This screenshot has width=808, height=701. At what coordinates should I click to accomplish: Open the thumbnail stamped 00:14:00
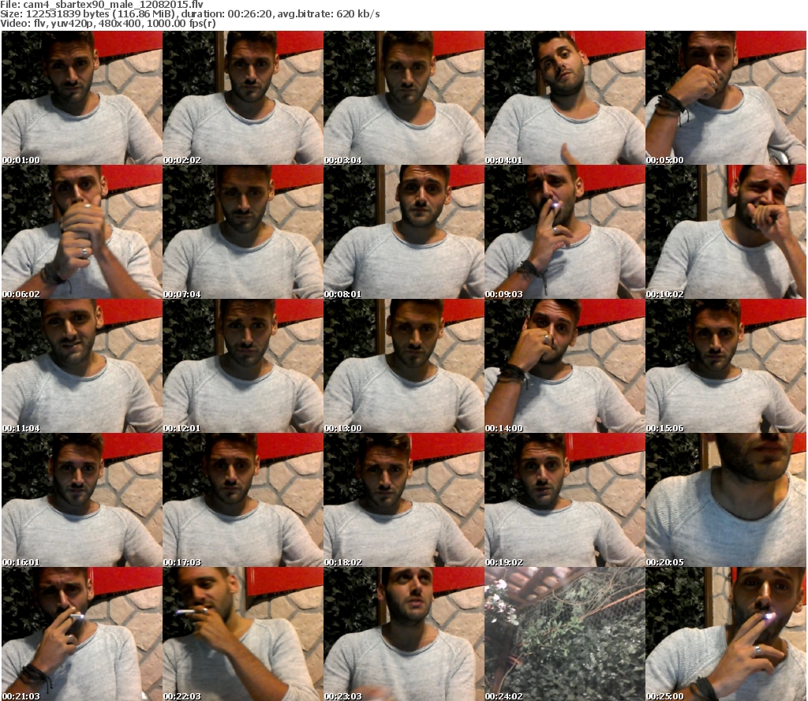tap(565, 366)
